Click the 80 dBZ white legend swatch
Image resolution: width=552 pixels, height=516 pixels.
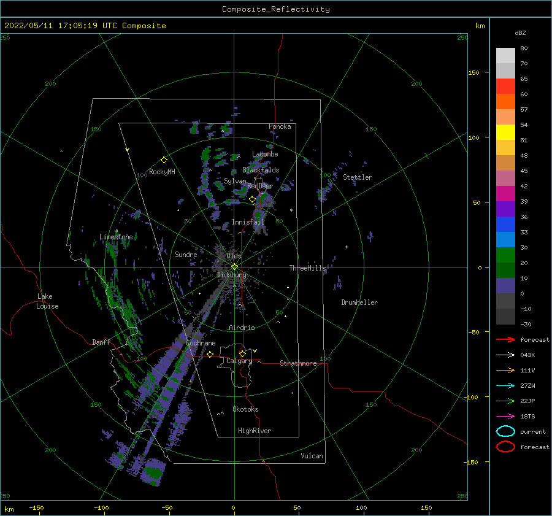click(505, 55)
